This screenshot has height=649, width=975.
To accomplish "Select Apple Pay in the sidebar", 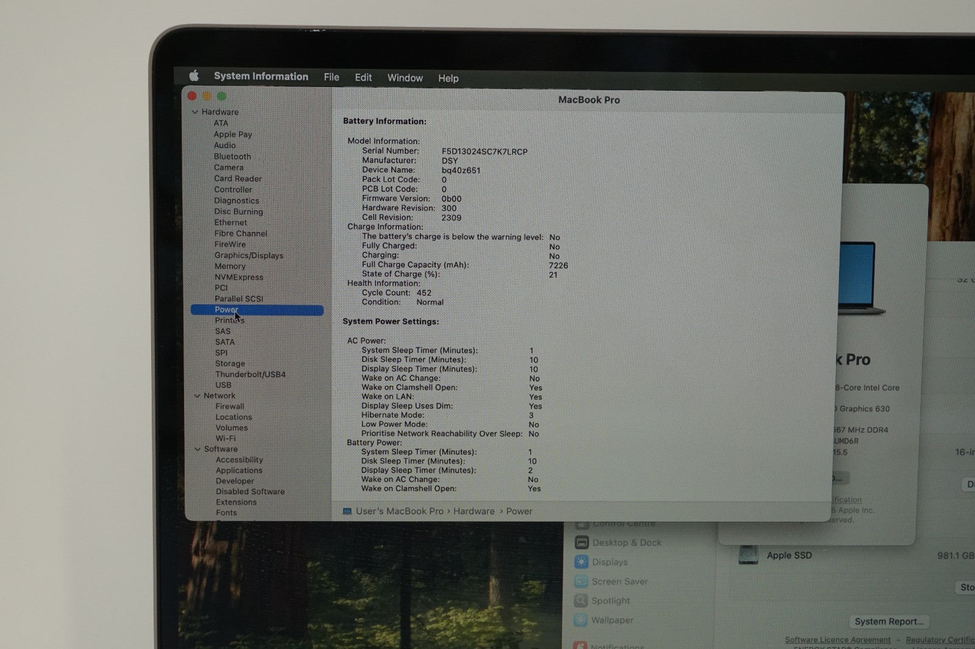I will [233, 134].
